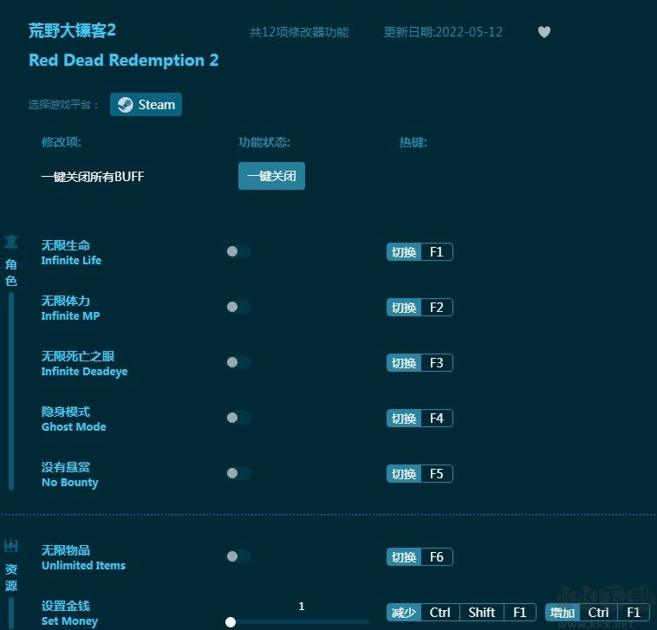Click the Set Money slider handle
657x630 pixels.
pyautogui.click(x=231, y=622)
